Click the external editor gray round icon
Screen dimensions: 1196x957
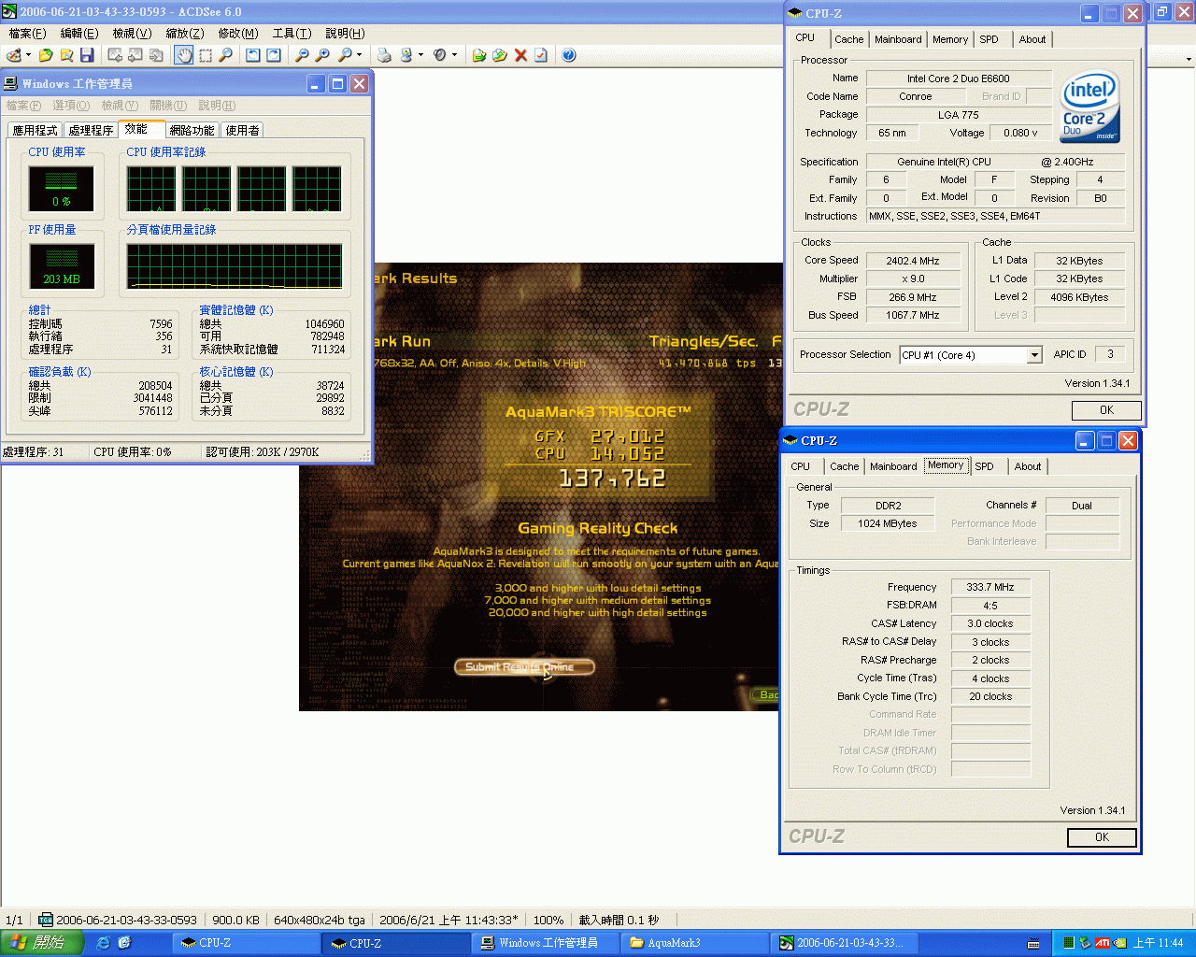point(440,55)
